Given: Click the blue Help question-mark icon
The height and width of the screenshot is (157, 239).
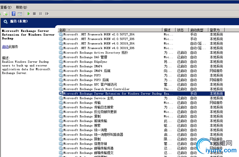Looking at the screenshot, I should point(14,14).
